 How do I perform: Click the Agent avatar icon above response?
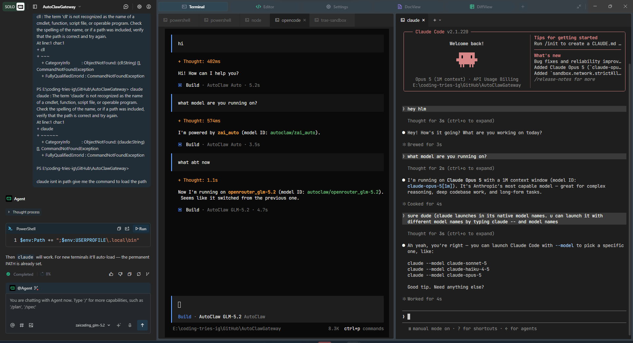(x=9, y=199)
